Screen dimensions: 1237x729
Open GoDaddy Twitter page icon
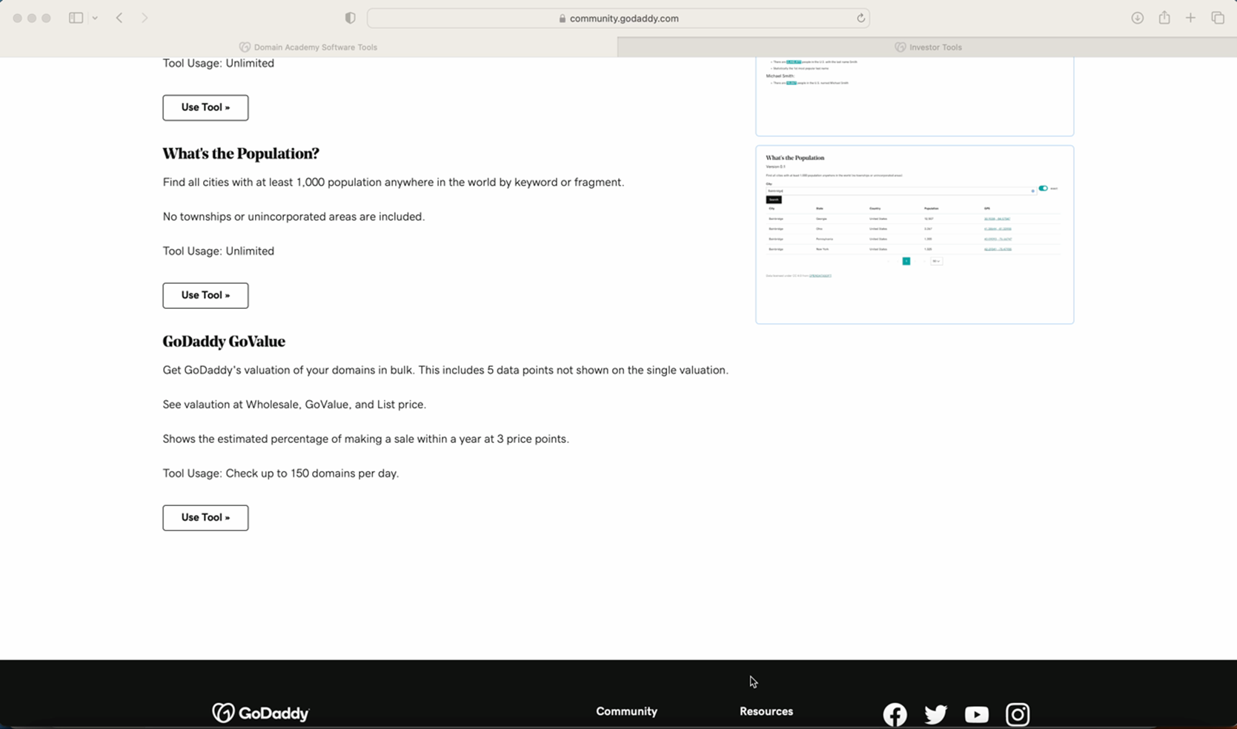point(935,714)
